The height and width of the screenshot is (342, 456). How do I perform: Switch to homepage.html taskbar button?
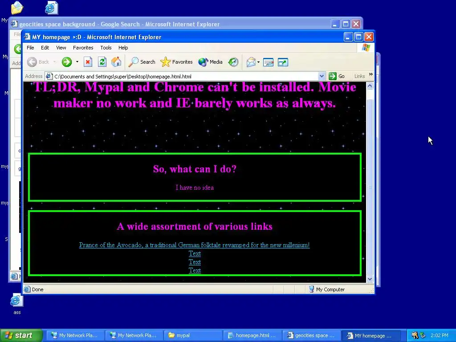252,335
